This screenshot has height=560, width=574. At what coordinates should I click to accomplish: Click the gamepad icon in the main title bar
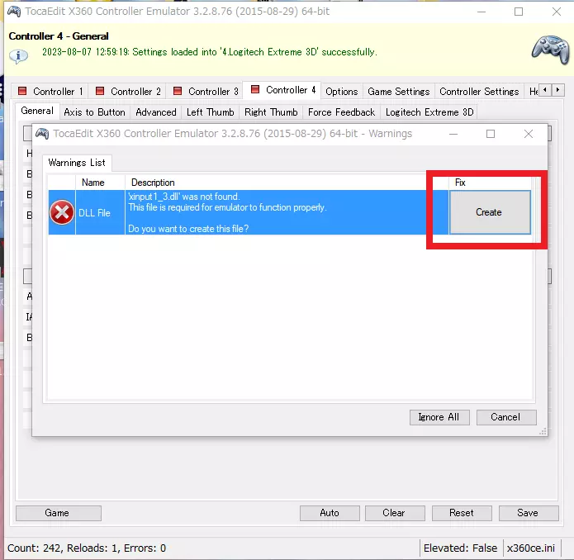coord(14,12)
